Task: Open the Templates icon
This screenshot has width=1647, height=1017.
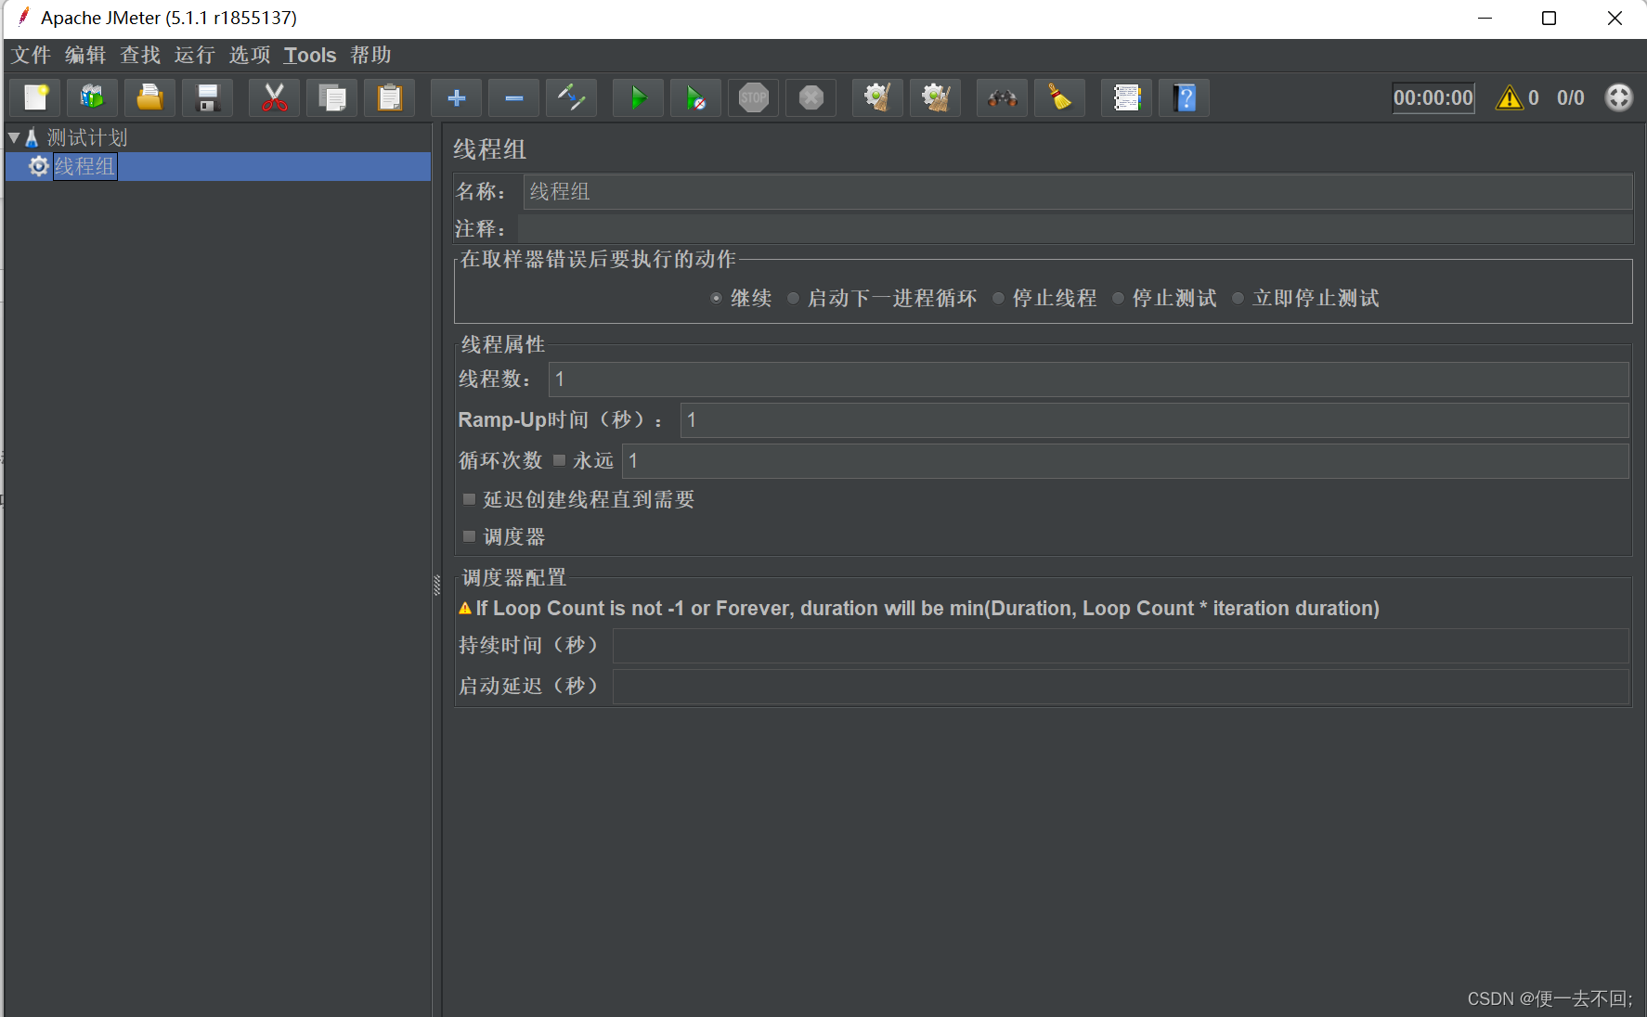Action: pos(93,97)
